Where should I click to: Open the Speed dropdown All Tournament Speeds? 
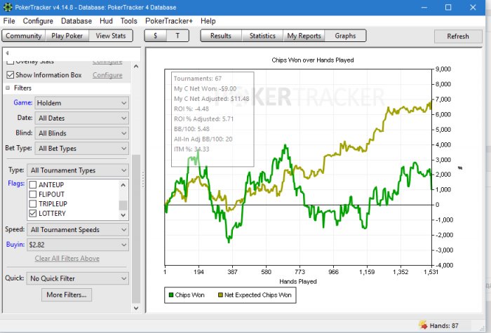click(78, 230)
